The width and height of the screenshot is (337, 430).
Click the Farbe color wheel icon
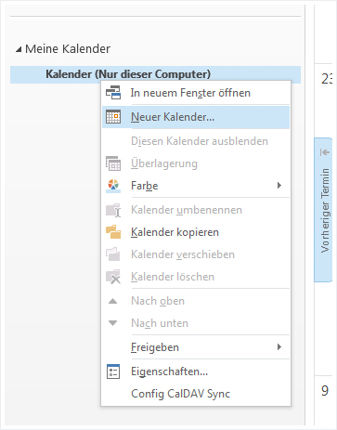tap(113, 186)
